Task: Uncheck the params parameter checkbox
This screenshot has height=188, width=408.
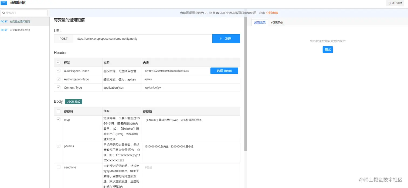Action: [x=59, y=146]
